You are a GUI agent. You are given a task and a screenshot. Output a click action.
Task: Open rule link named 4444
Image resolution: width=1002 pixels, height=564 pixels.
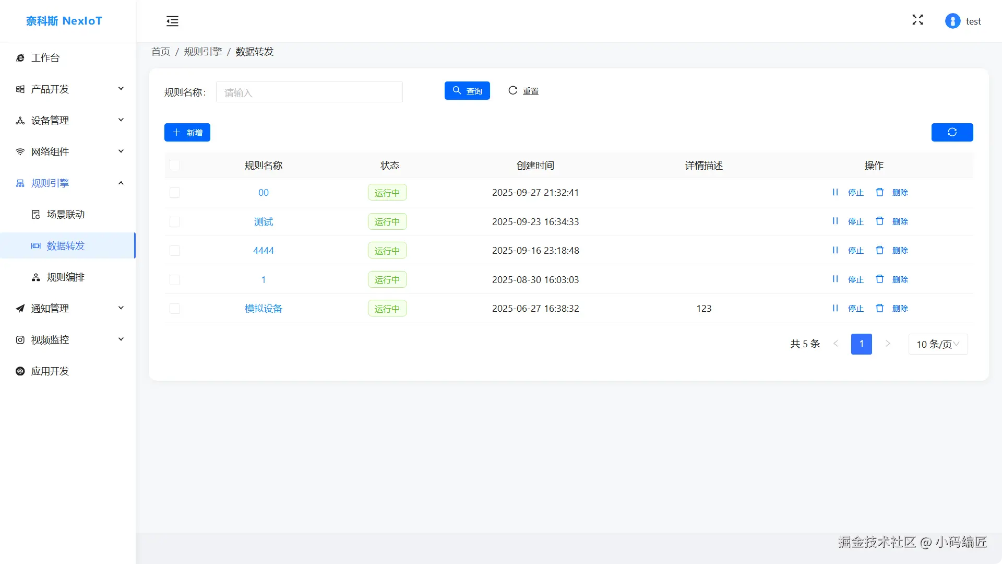tap(263, 251)
